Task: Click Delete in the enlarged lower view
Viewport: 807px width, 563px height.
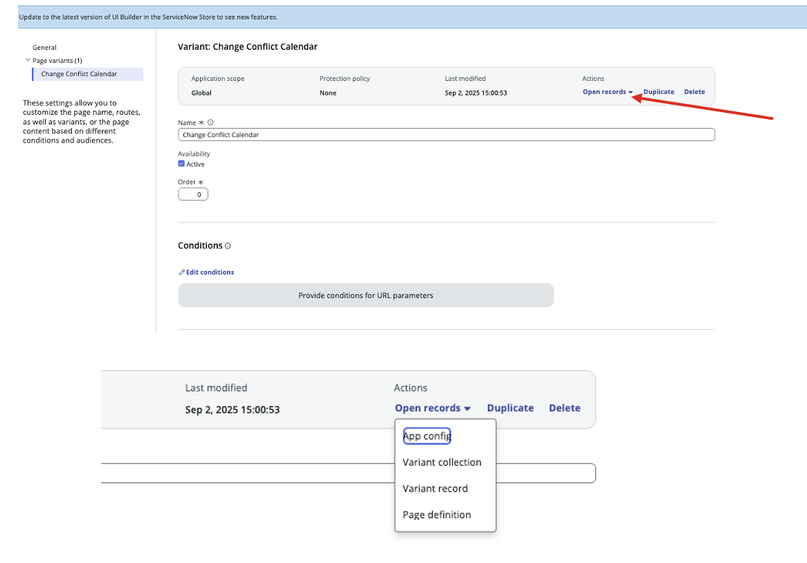Action: [x=564, y=408]
